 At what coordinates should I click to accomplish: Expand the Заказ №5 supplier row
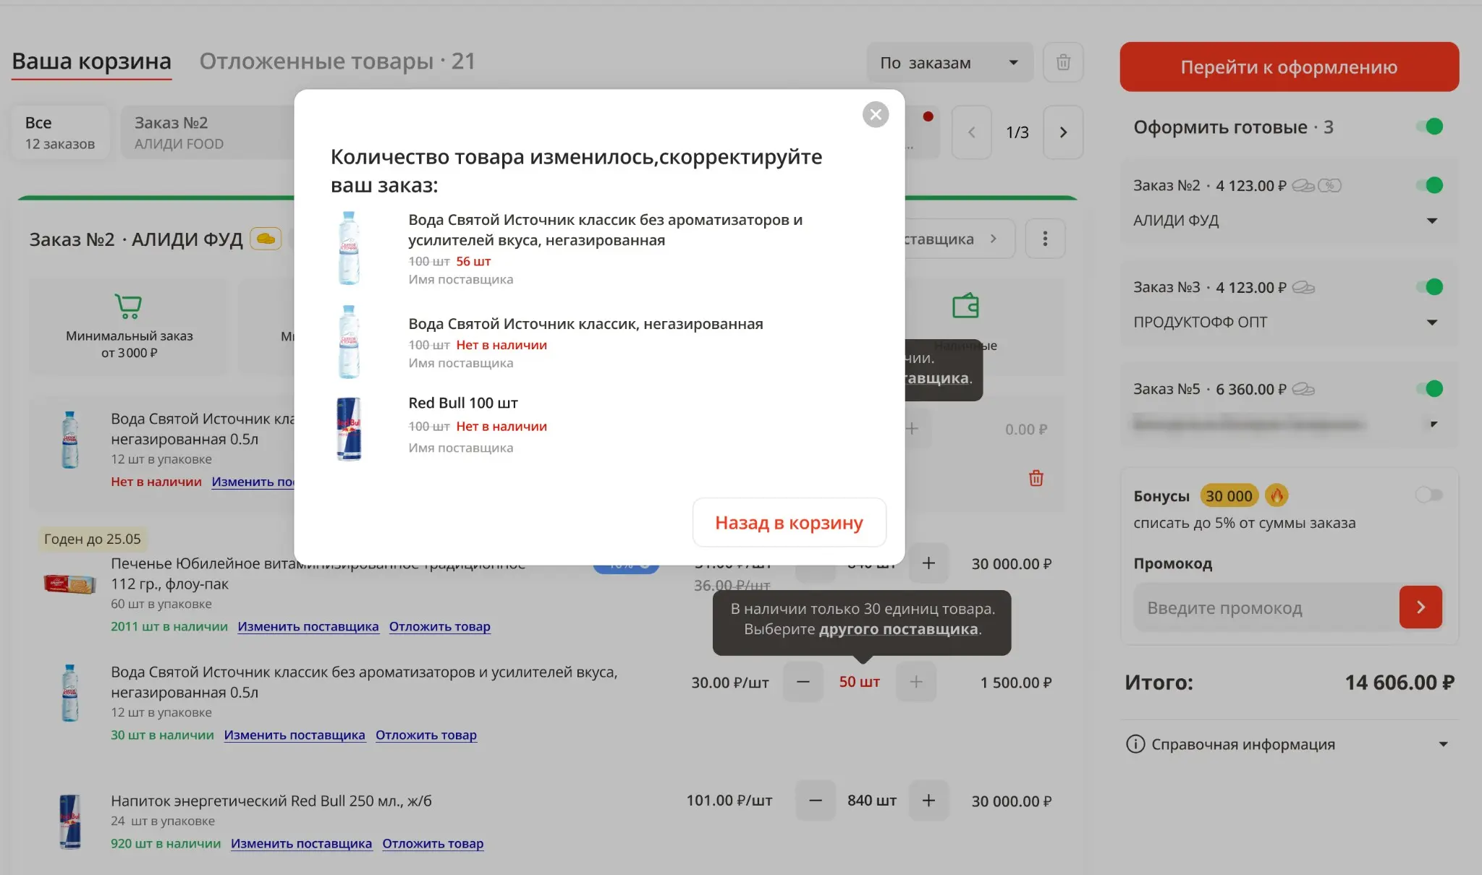coord(1434,424)
